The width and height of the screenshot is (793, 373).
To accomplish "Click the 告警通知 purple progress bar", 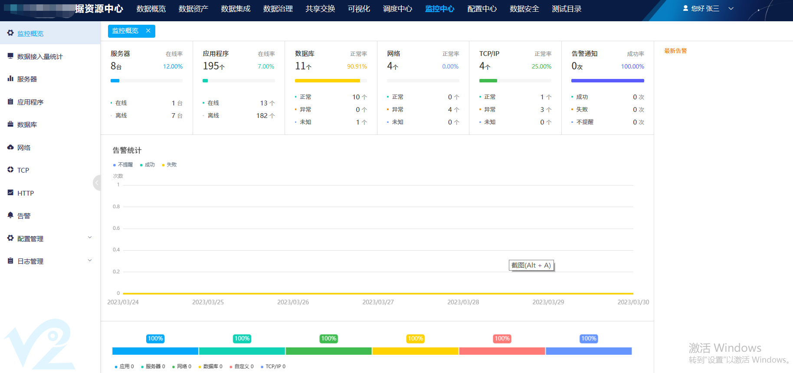I will pyautogui.click(x=608, y=81).
